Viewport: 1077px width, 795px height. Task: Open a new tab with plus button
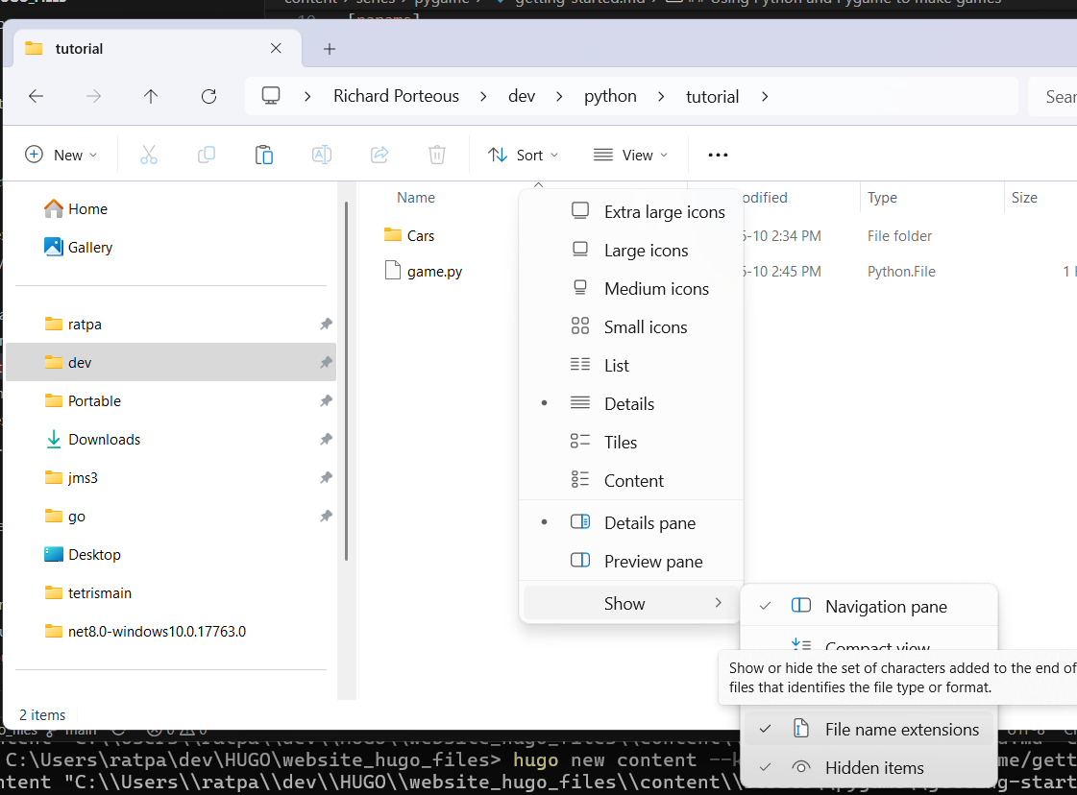coord(330,48)
